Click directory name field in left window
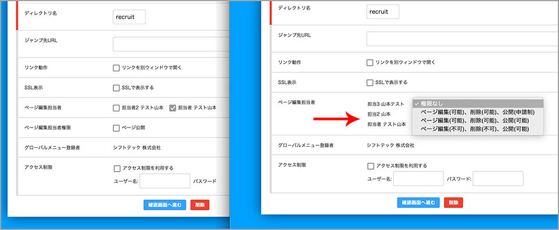The width and height of the screenshot is (559, 230). coord(129,17)
